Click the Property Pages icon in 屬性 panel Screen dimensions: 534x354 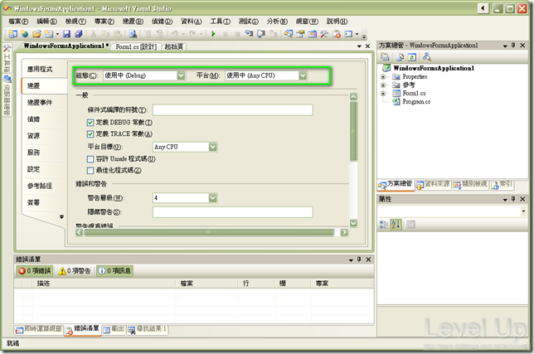[410, 225]
